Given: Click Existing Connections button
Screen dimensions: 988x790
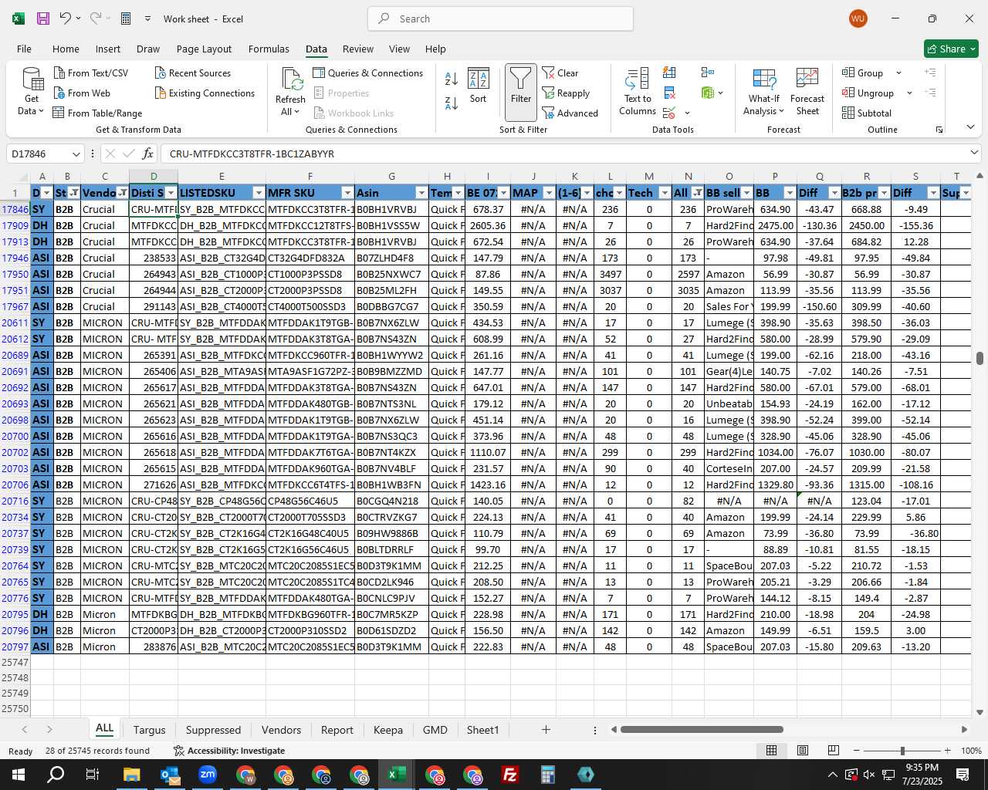Looking at the screenshot, I should click(x=205, y=93).
